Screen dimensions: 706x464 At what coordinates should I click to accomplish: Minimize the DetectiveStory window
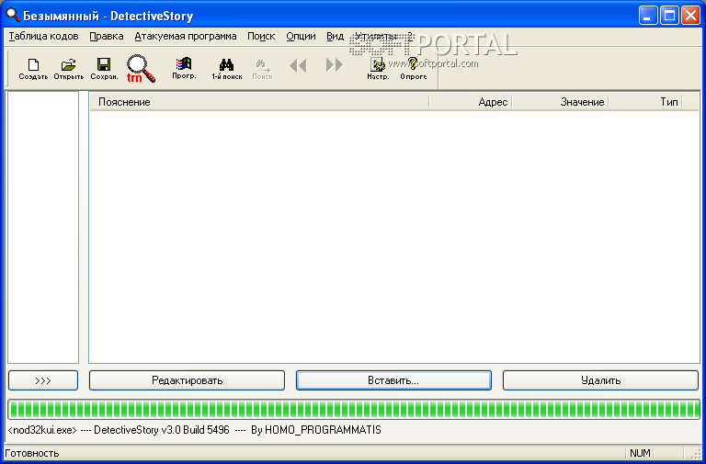[x=648, y=16]
